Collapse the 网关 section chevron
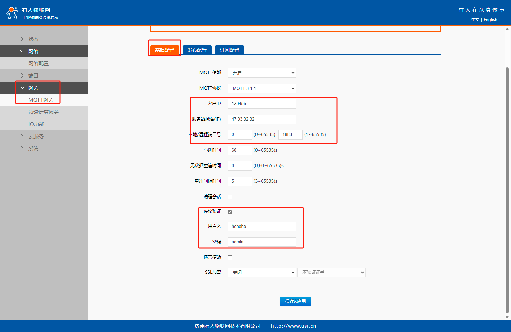This screenshot has width=511, height=332. pyautogui.click(x=22, y=88)
